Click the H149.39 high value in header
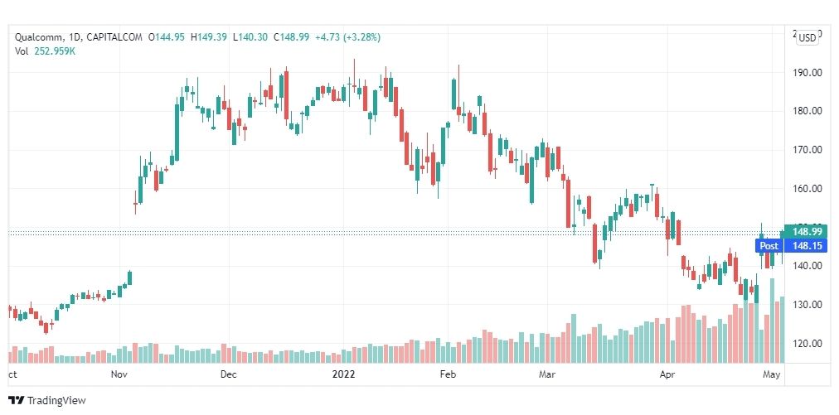Screen dimensions: 839x415 209,37
